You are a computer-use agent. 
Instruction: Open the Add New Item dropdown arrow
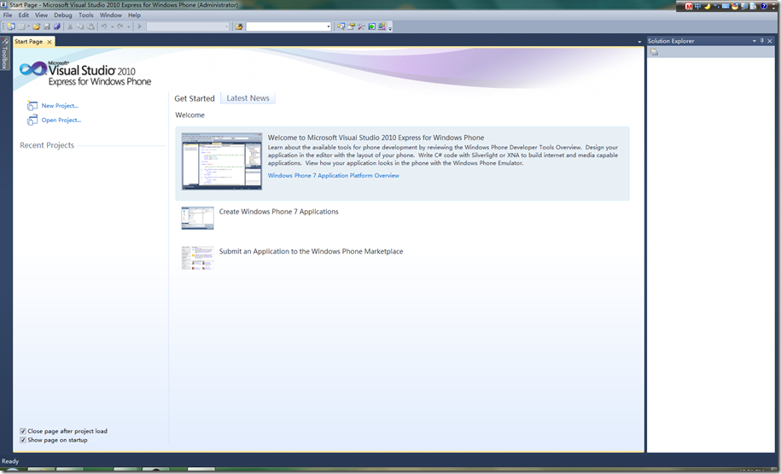click(28, 26)
